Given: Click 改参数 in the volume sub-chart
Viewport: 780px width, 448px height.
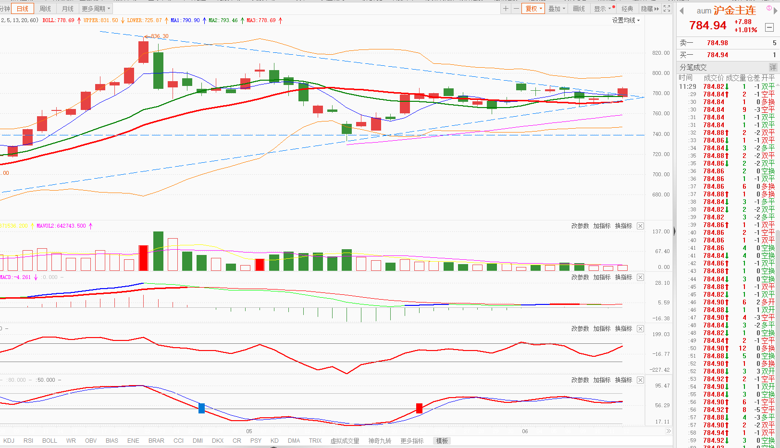Looking at the screenshot, I should pyautogui.click(x=580, y=226).
